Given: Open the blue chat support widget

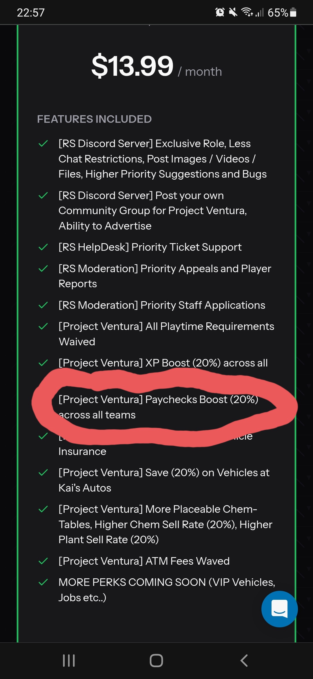Looking at the screenshot, I should (x=279, y=609).
